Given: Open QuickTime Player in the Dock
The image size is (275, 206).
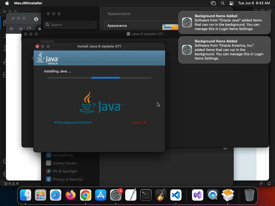Looking at the screenshot, I should (213, 195).
